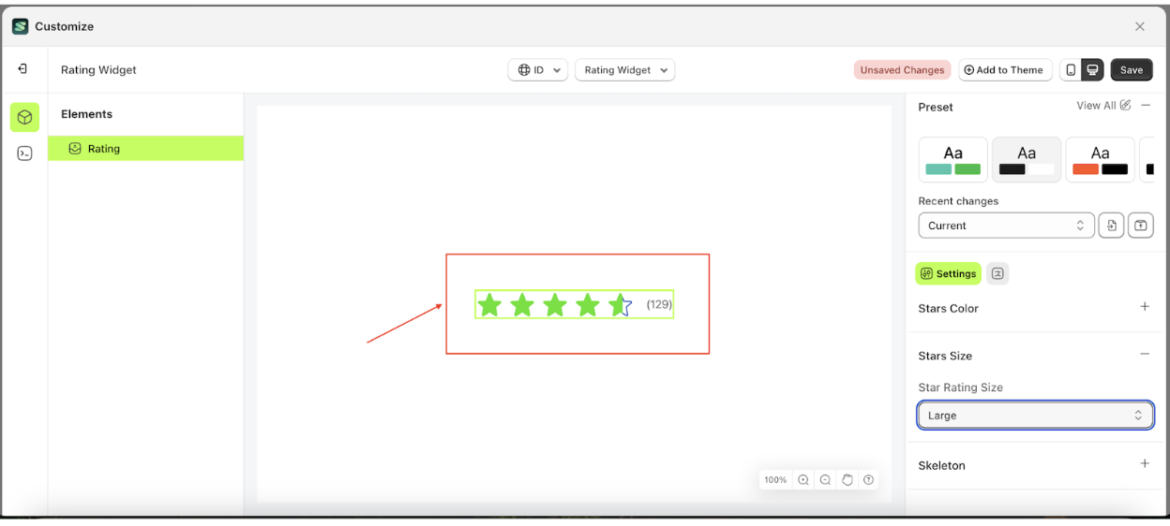Click the (129) review count text

pyautogui.click(x=659, y=304)
